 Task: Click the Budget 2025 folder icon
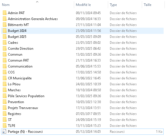click(x=5, y=37)
